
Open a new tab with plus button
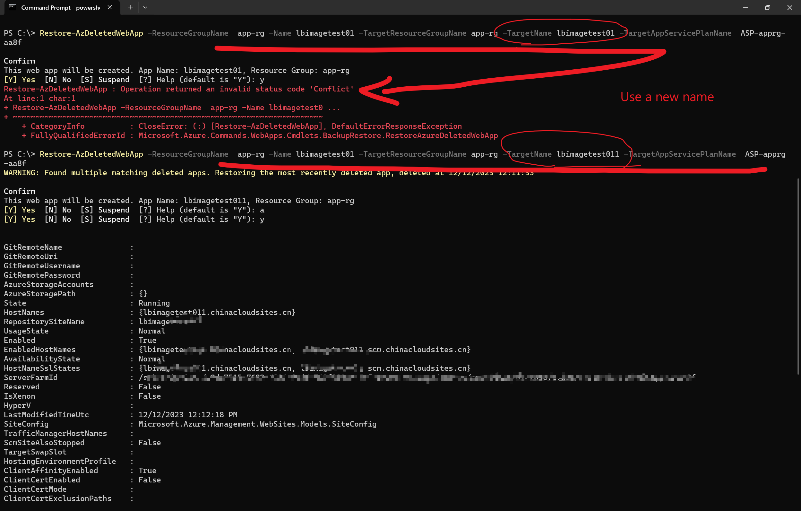[131, 7]
